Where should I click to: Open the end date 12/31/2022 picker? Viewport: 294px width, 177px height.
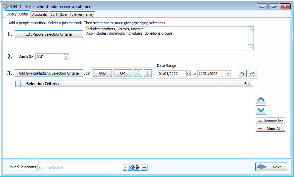point(228,74)
